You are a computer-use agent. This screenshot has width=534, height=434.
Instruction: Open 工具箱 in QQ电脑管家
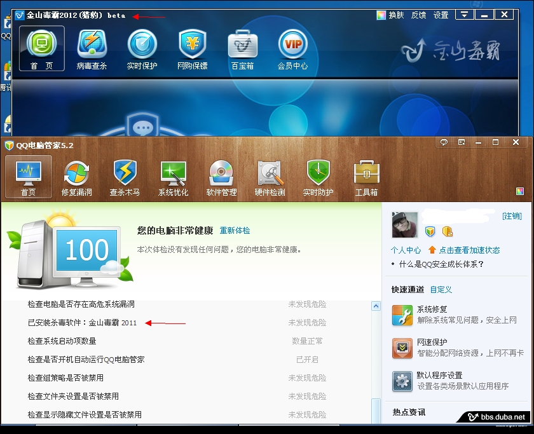pos(366,178)
